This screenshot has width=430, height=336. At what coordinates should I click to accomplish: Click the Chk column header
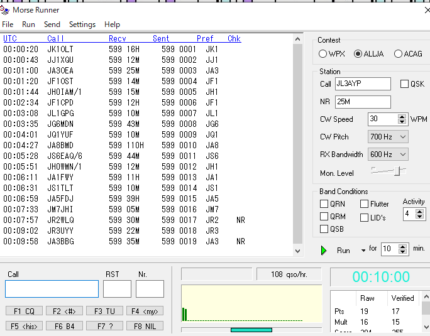coord(234,38)
